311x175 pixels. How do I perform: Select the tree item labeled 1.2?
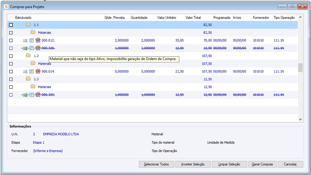36,56
